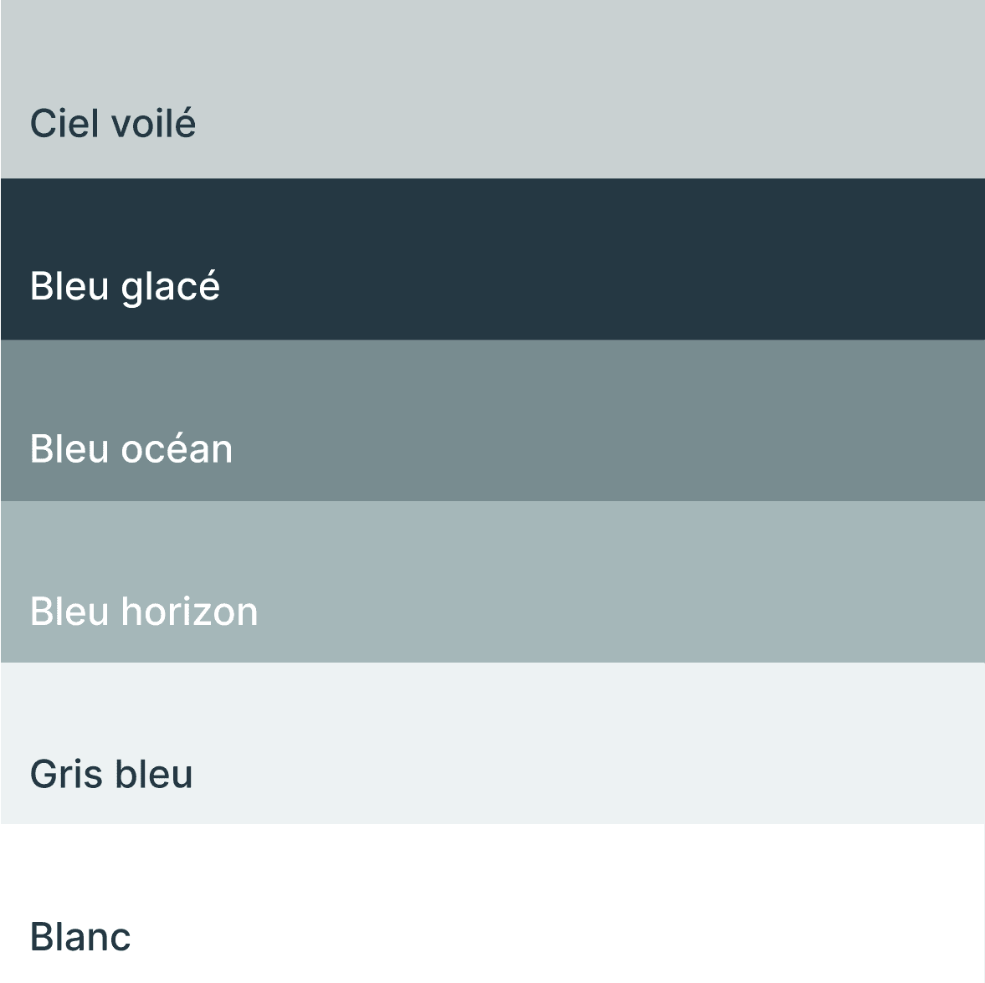Select the Blanc white swatch
The image size is (985, 983).
492,904
